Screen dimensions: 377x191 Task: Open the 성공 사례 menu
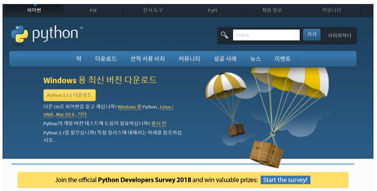(x=225, y=59)
